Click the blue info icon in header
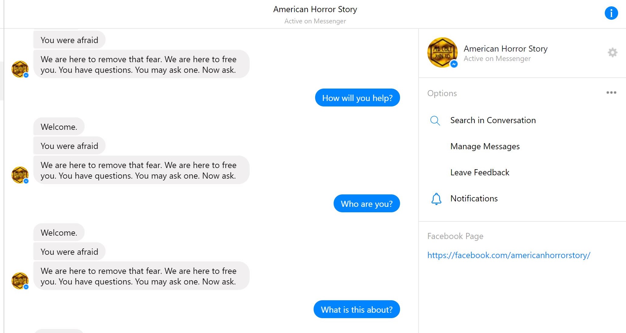 pyautogui.click(x=611, y=13)
